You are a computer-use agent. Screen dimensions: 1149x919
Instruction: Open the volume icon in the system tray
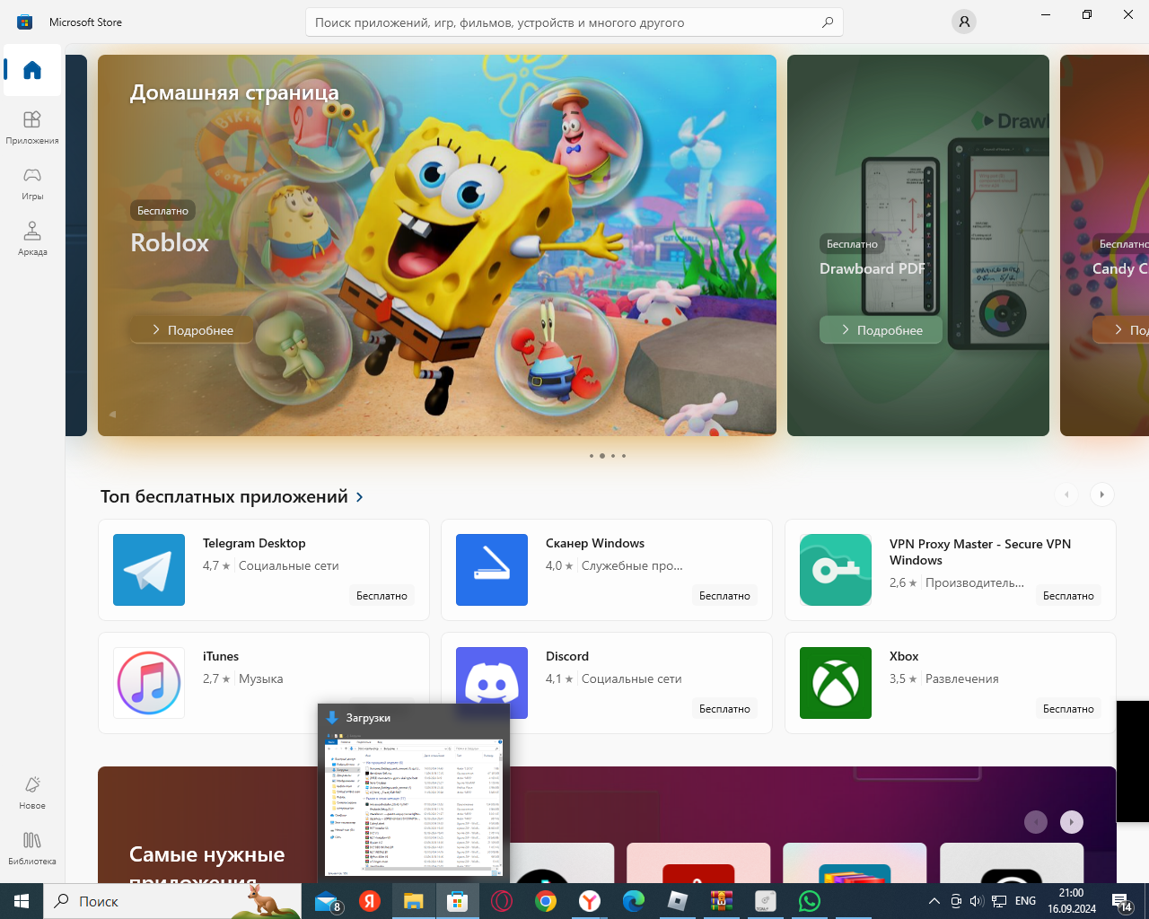click(977, 901)
